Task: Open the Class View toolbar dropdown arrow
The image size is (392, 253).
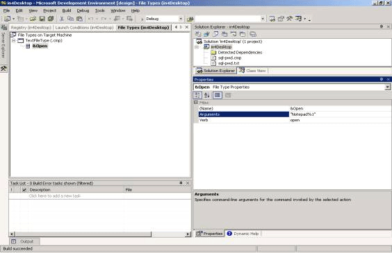Action: tap(304, 19)
